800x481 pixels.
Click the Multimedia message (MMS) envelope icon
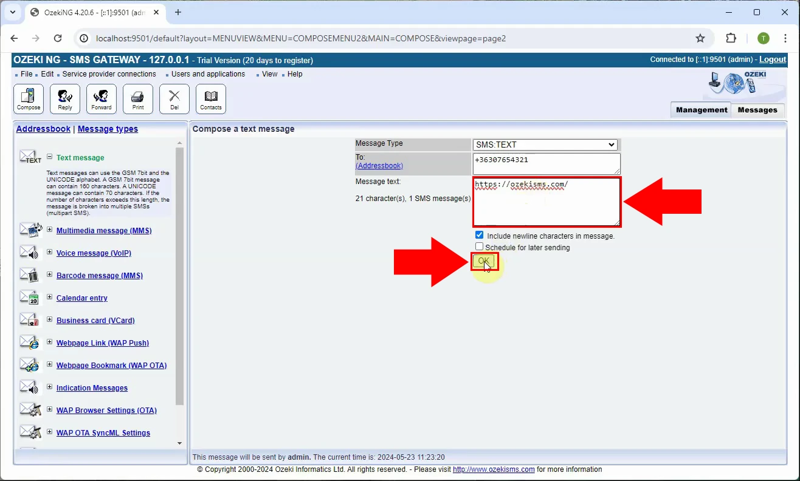(x=30, y=230)
